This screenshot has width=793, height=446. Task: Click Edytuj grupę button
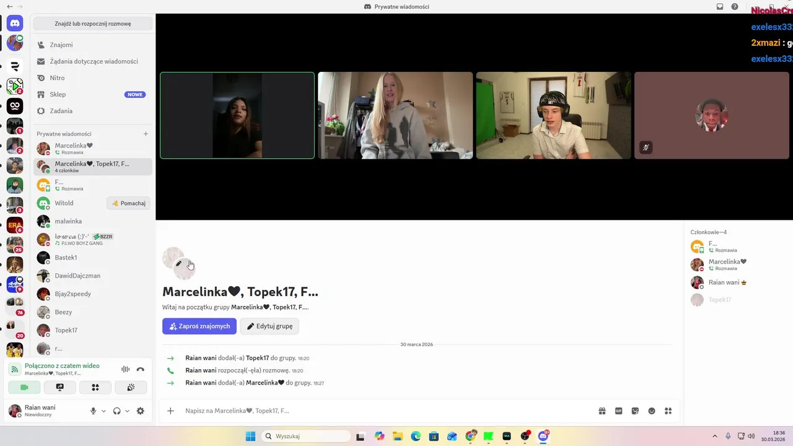[x=269, y=326]
